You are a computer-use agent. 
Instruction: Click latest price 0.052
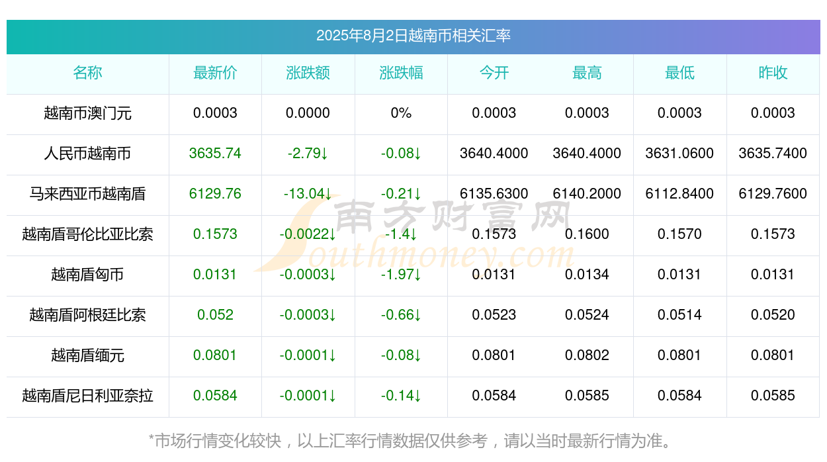point(215,315)
